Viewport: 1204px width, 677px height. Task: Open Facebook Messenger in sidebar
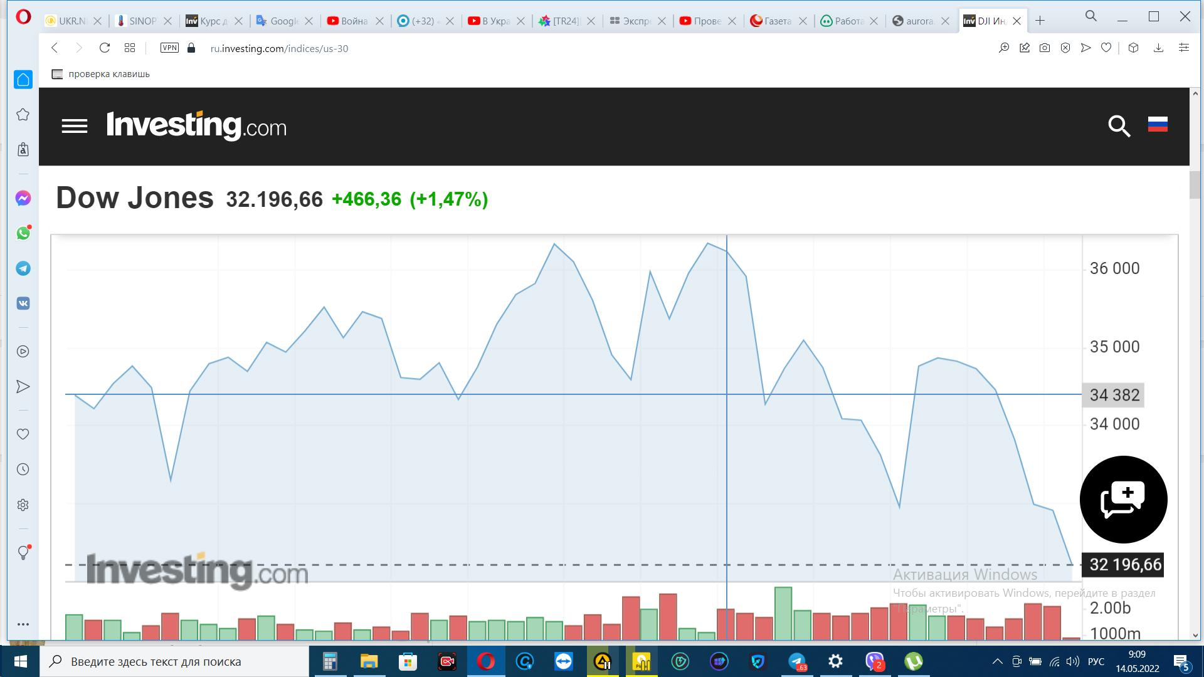[23, 199]
